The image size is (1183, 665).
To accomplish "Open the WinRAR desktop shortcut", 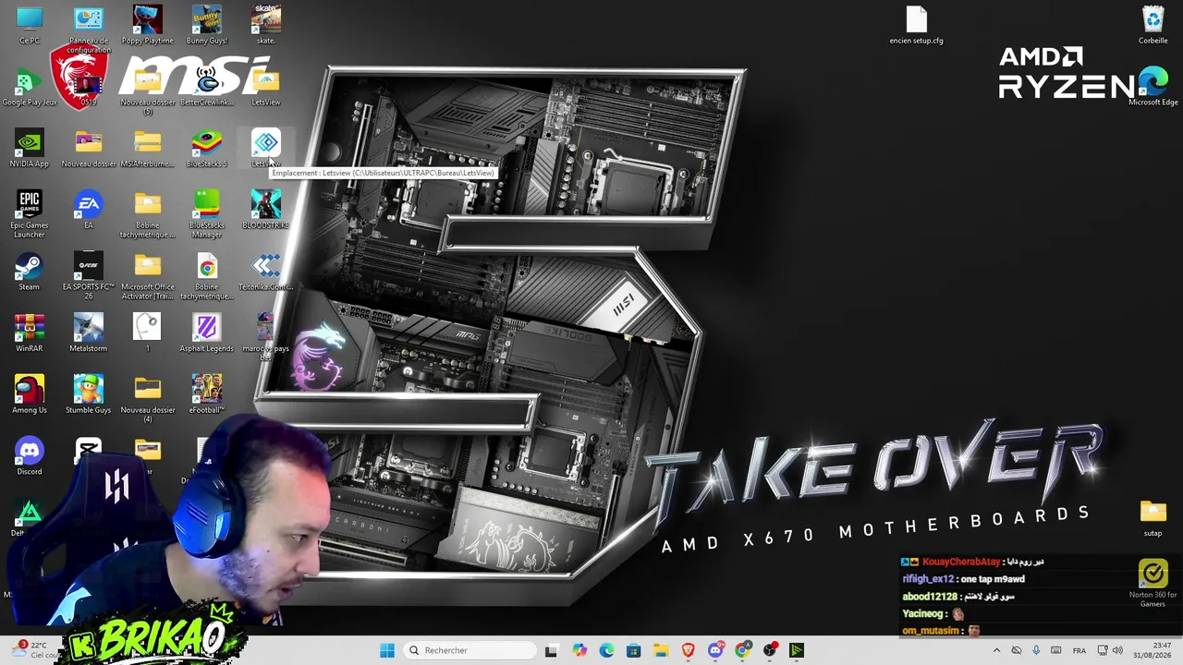I will tap(30, 333).
